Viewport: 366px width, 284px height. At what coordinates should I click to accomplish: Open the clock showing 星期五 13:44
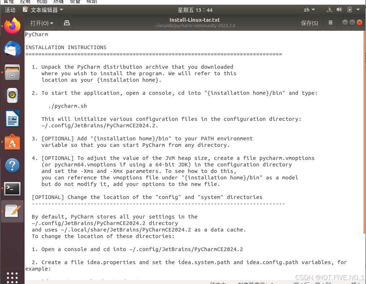(195, 10)
